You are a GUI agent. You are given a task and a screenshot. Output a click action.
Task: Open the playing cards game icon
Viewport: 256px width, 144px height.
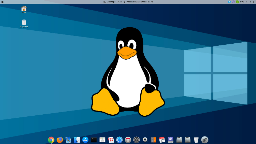coord(111,140)
